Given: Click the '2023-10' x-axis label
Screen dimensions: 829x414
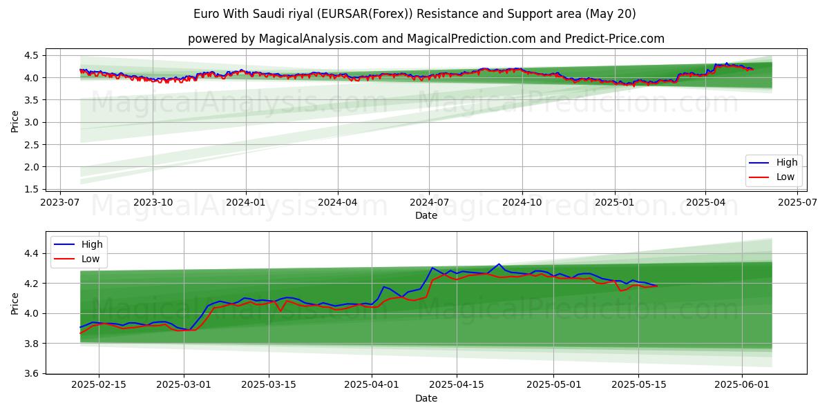Looking at the screenshot, I should 153,203.
